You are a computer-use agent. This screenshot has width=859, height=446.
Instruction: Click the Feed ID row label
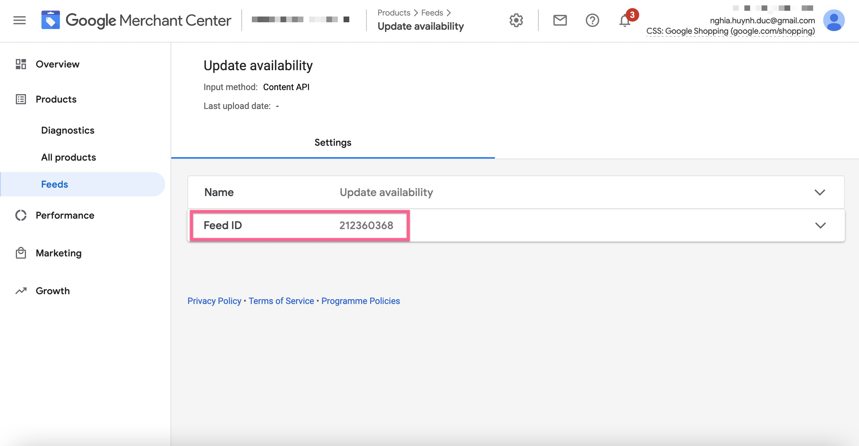coord(223,225)
